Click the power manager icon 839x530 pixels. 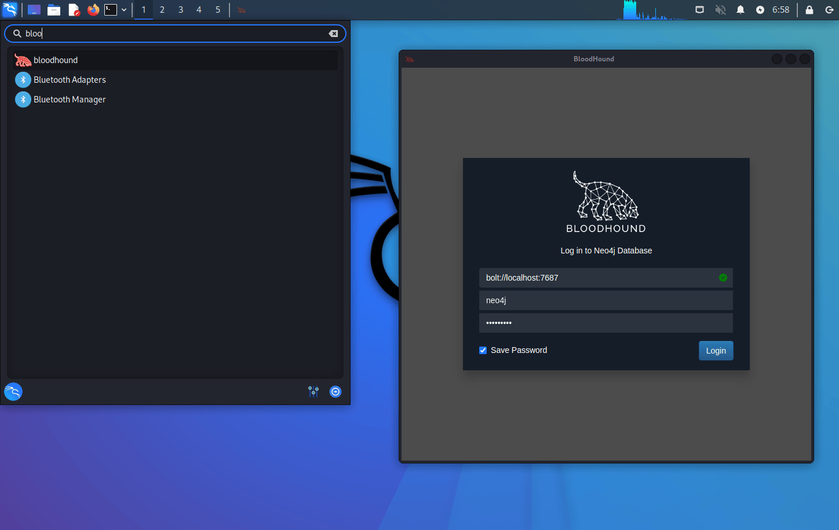coord(760,10)
